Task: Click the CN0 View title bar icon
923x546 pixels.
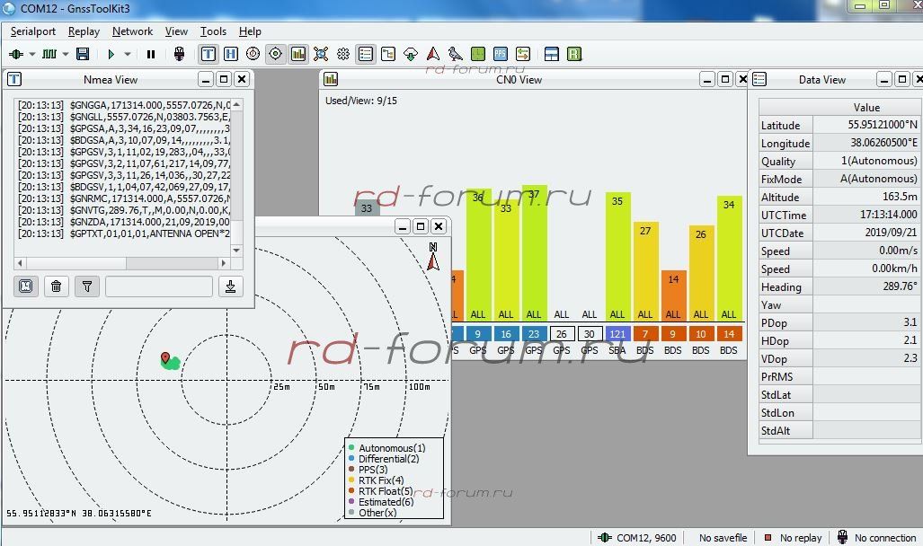Action: click(x=331, y=79)
